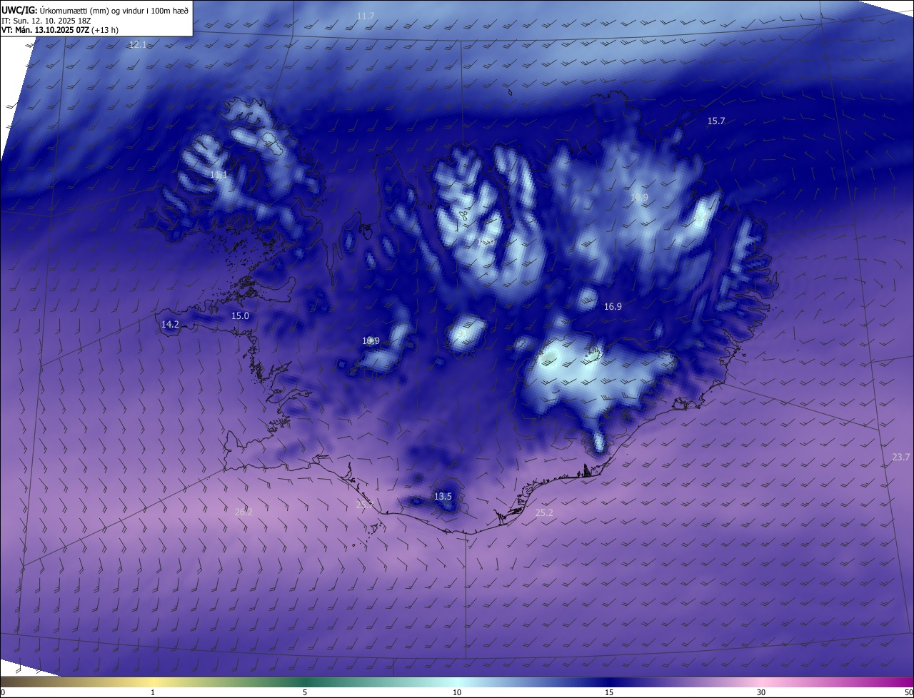Image resolution: width=914 pixels, height=698 pixels.
Task: Click the pink colorbar segment above tick 30
Action: 761,682
